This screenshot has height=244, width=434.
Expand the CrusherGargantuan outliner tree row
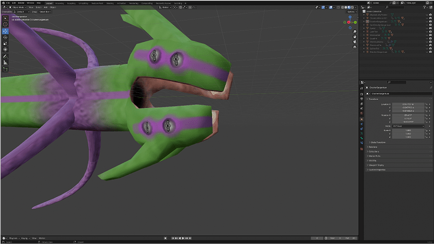coord(364,21)
